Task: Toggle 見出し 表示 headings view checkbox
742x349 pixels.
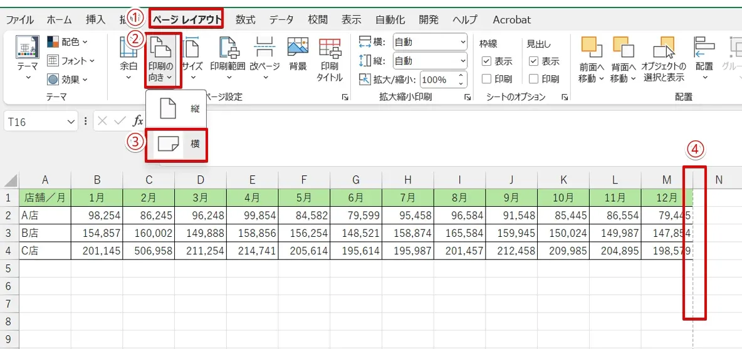Action: click(533, 61)
